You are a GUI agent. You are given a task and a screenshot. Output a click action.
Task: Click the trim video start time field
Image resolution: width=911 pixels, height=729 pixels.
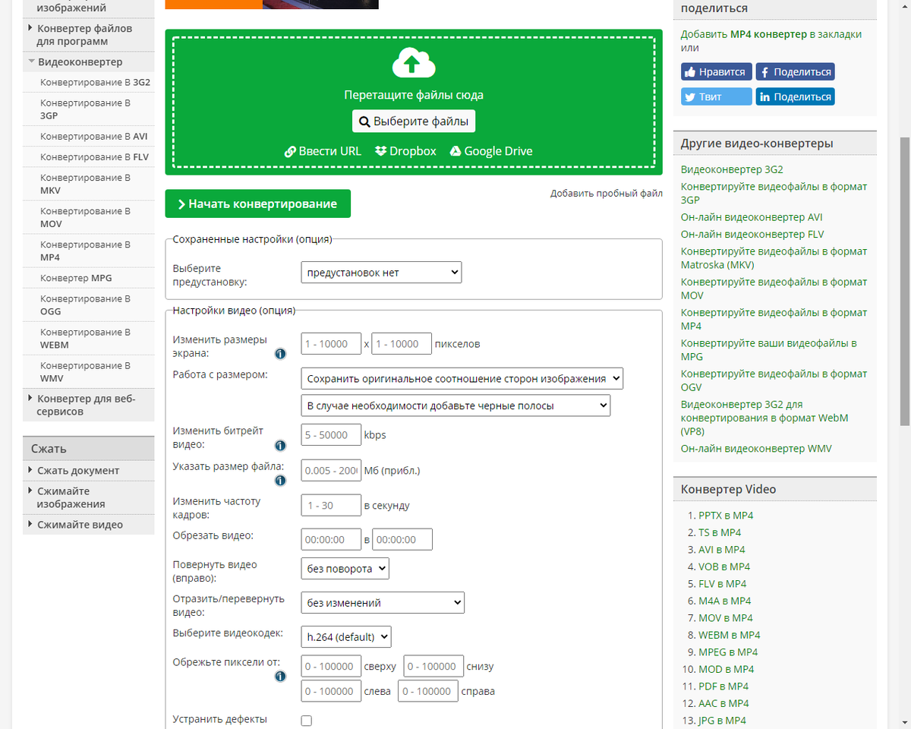point(331,540)
